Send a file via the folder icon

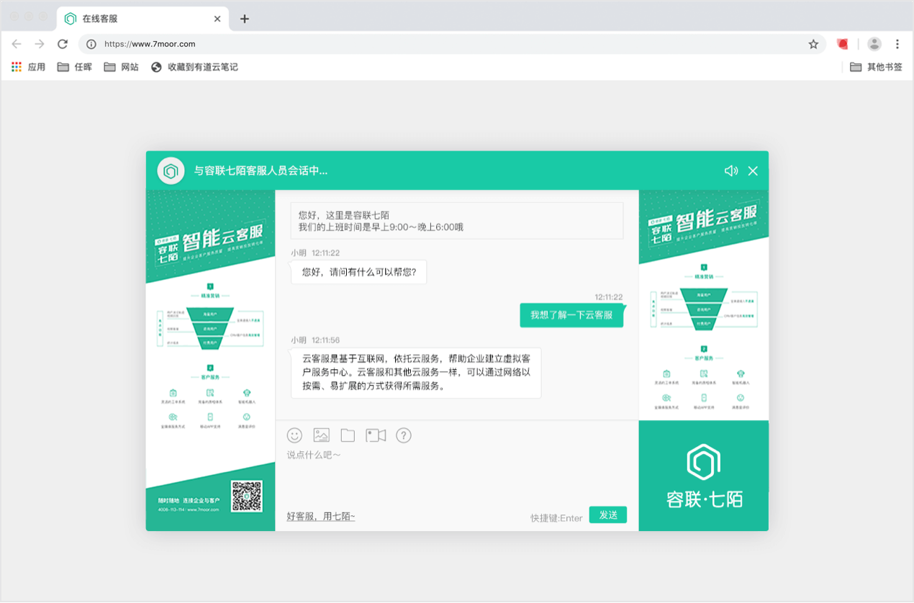point(348,435)
